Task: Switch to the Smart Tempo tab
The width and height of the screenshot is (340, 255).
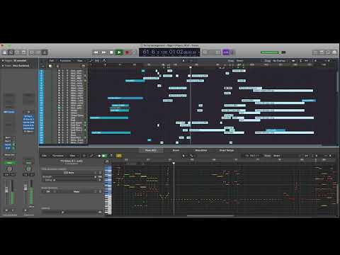Action: coord(227,150)
